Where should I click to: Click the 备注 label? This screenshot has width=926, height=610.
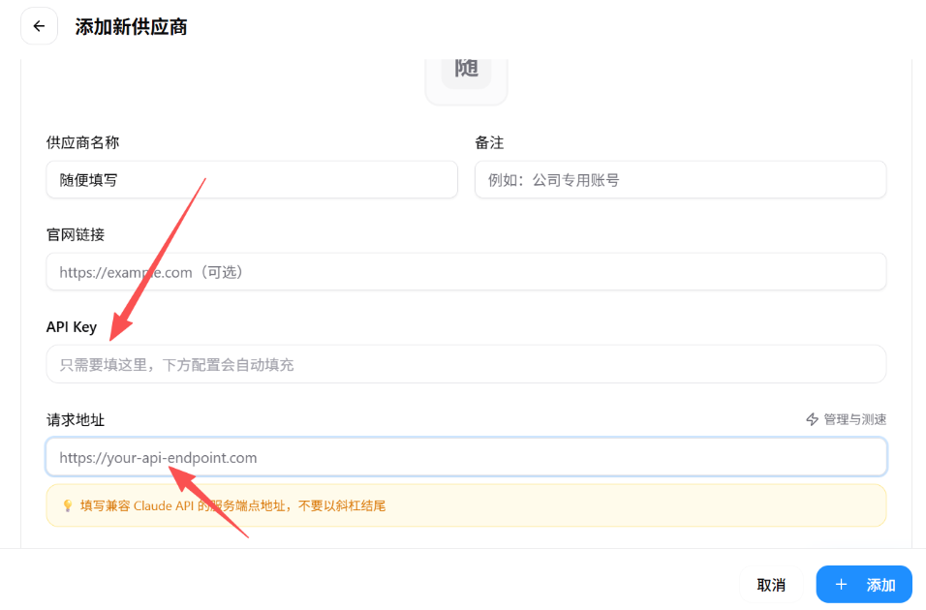489,142
